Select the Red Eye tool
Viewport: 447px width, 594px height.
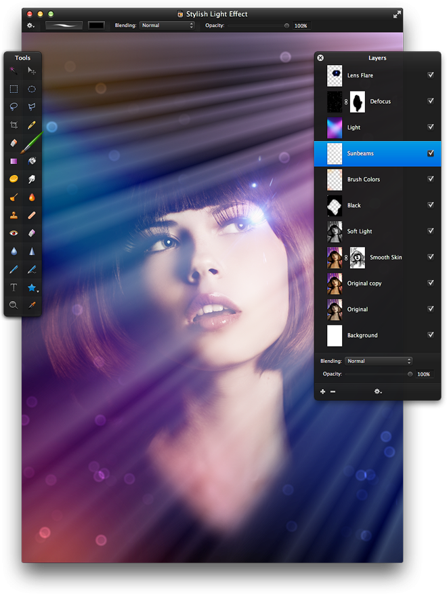pyautogui.click(x=14, y=233)
